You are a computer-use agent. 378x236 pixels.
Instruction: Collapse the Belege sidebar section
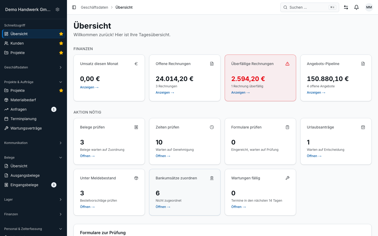33,158
